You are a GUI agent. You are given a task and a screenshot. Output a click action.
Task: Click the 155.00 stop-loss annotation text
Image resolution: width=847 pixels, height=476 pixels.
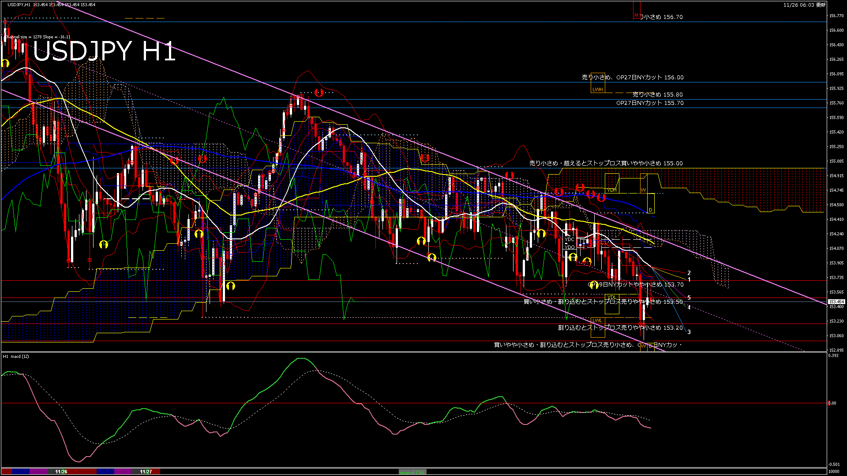pos(606,163)
